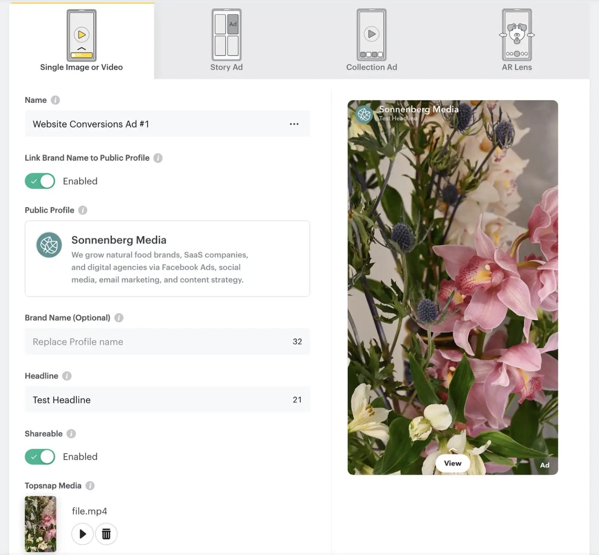Open the three-dot menu in Name field
This screenshot has height=555, width=599.
click(x=294, y=124)
